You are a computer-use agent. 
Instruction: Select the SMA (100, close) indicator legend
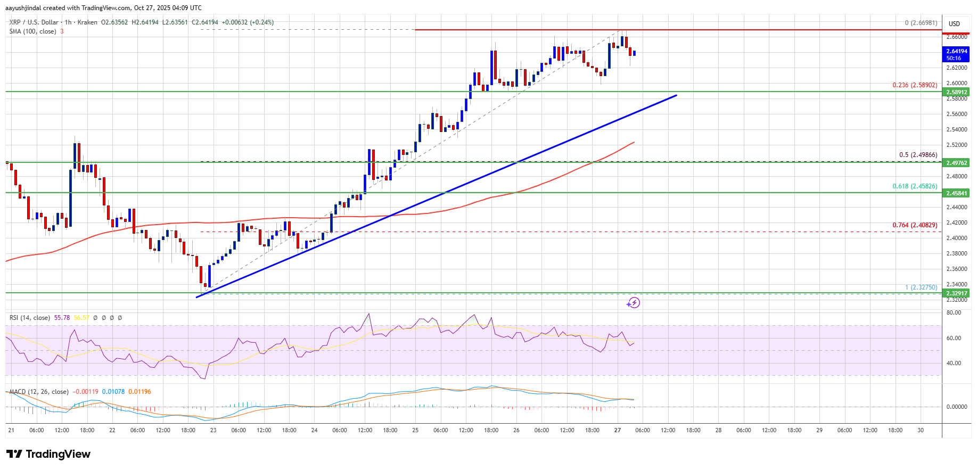32,31
